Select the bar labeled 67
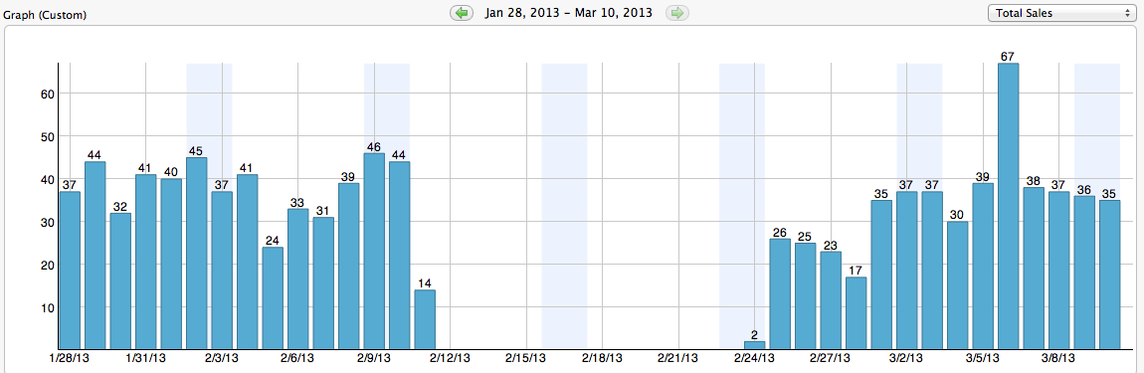The image size is (1144, 373). (x=1009, y=207)
